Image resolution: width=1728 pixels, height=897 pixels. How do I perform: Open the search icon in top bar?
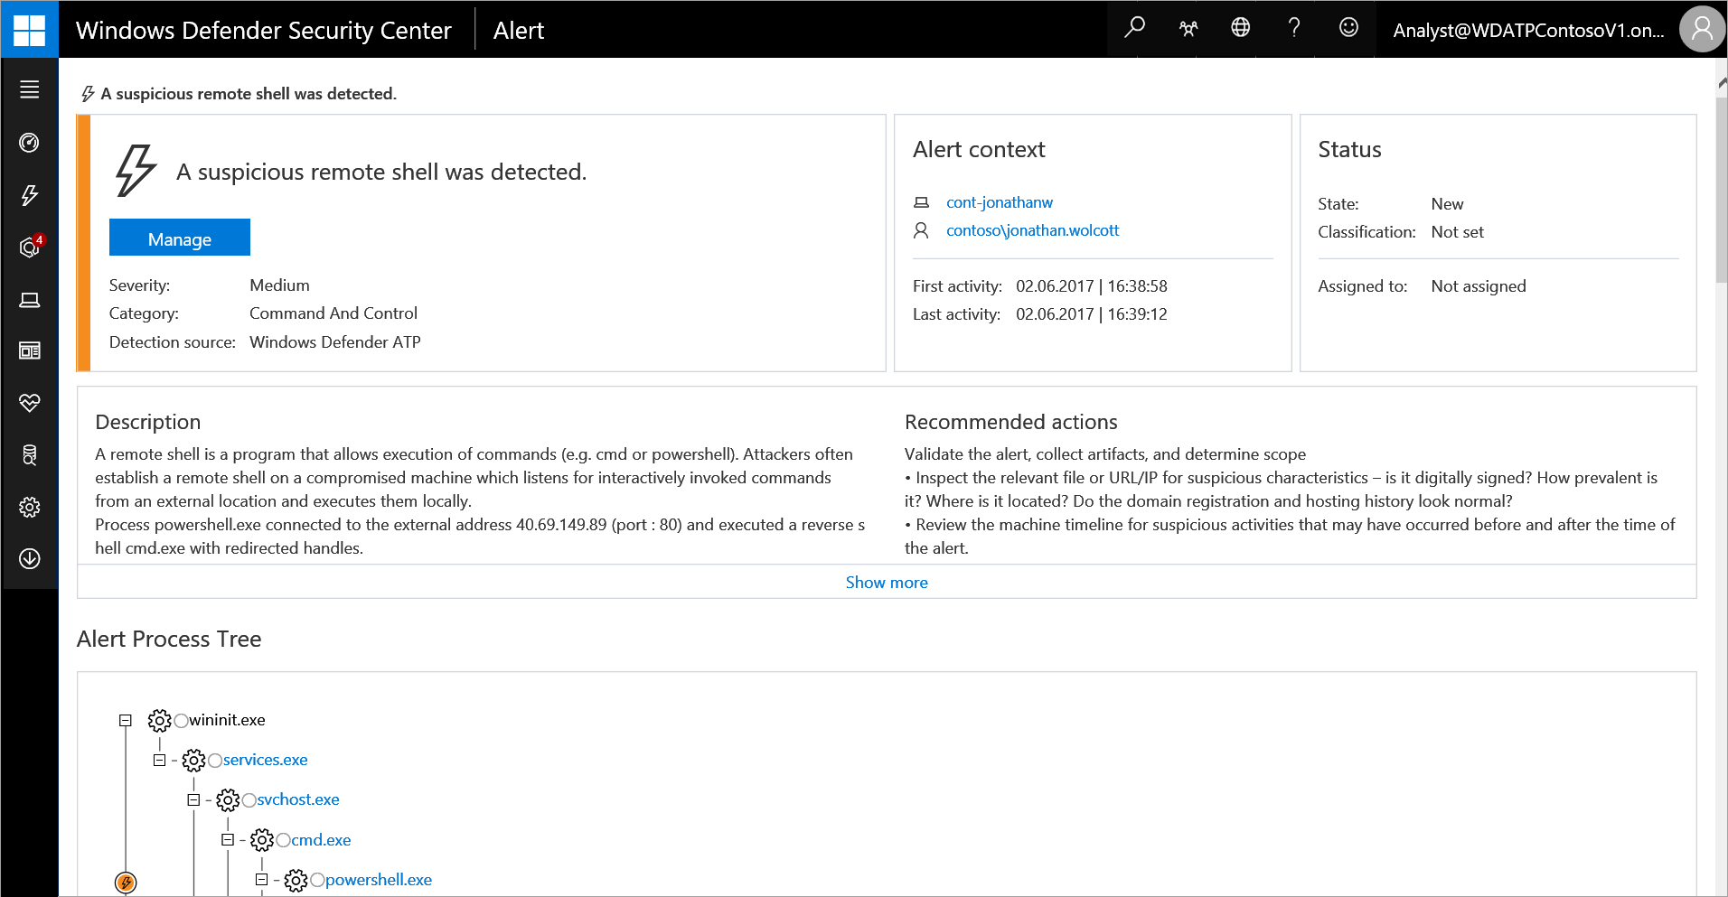point(1134,29)
